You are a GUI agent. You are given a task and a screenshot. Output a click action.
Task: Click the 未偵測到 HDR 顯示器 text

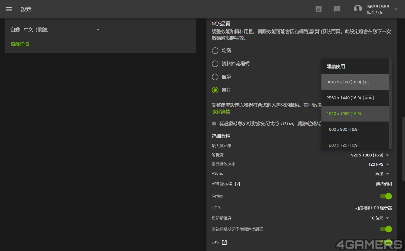pos(373,208)
